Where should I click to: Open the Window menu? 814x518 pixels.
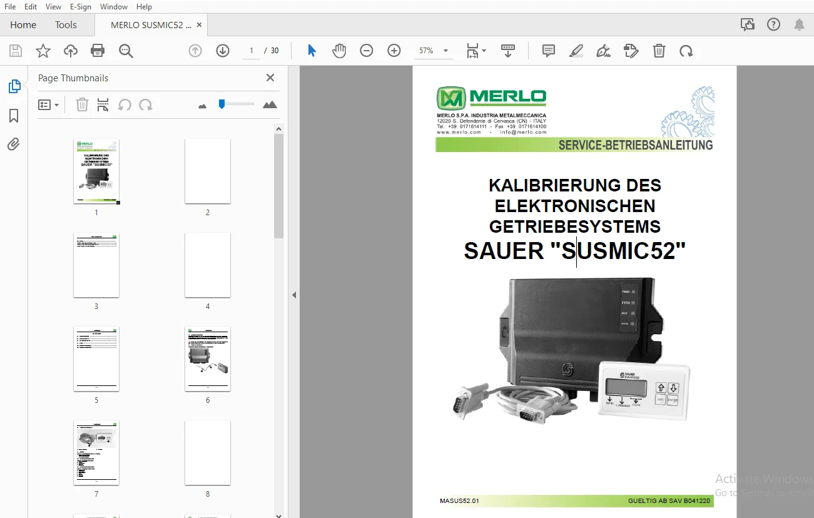point(114,6)
